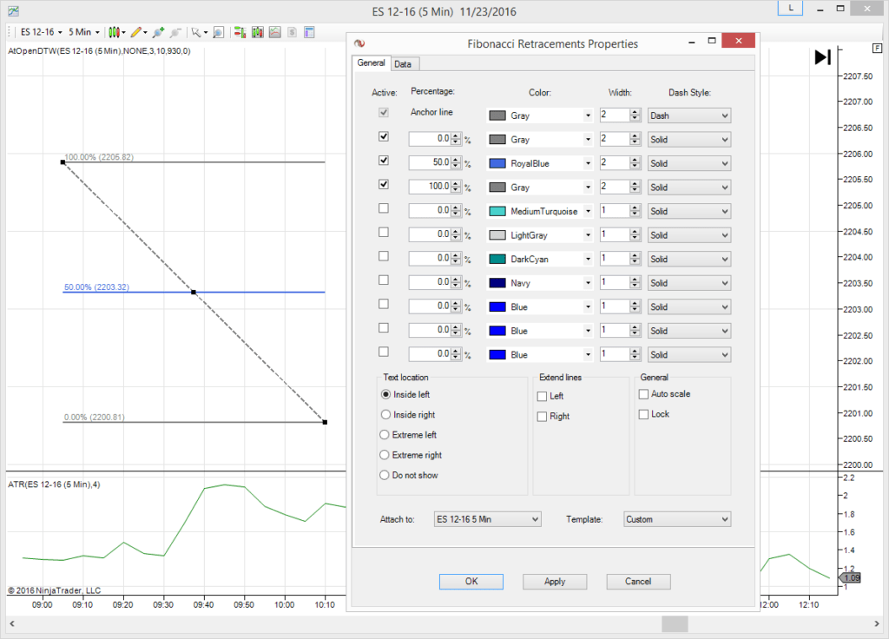Open the Indicators icon
Screen dimensions: 889x639
click(x=275, y=32)
